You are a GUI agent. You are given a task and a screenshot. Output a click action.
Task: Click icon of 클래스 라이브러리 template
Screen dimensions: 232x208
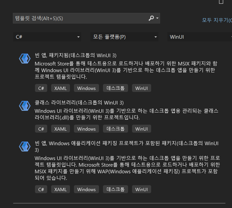tap(25, 106)
